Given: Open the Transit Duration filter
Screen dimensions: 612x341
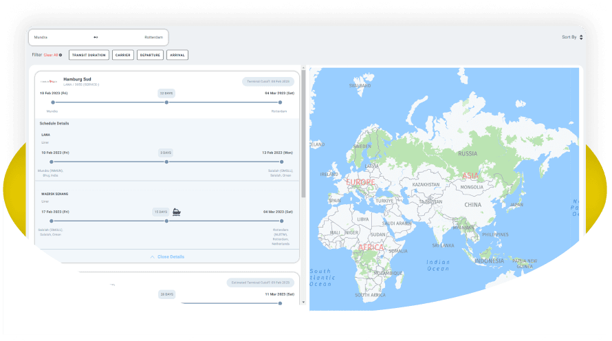Looking at the screenshot, I should click(89, 55).
